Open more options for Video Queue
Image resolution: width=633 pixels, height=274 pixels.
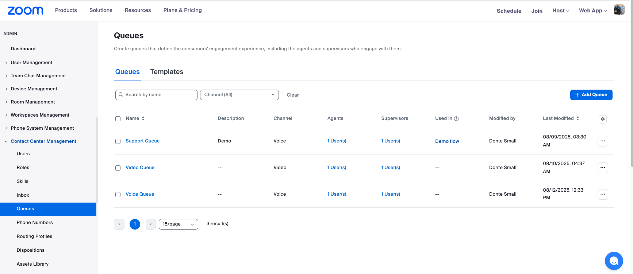pos(602,168)
